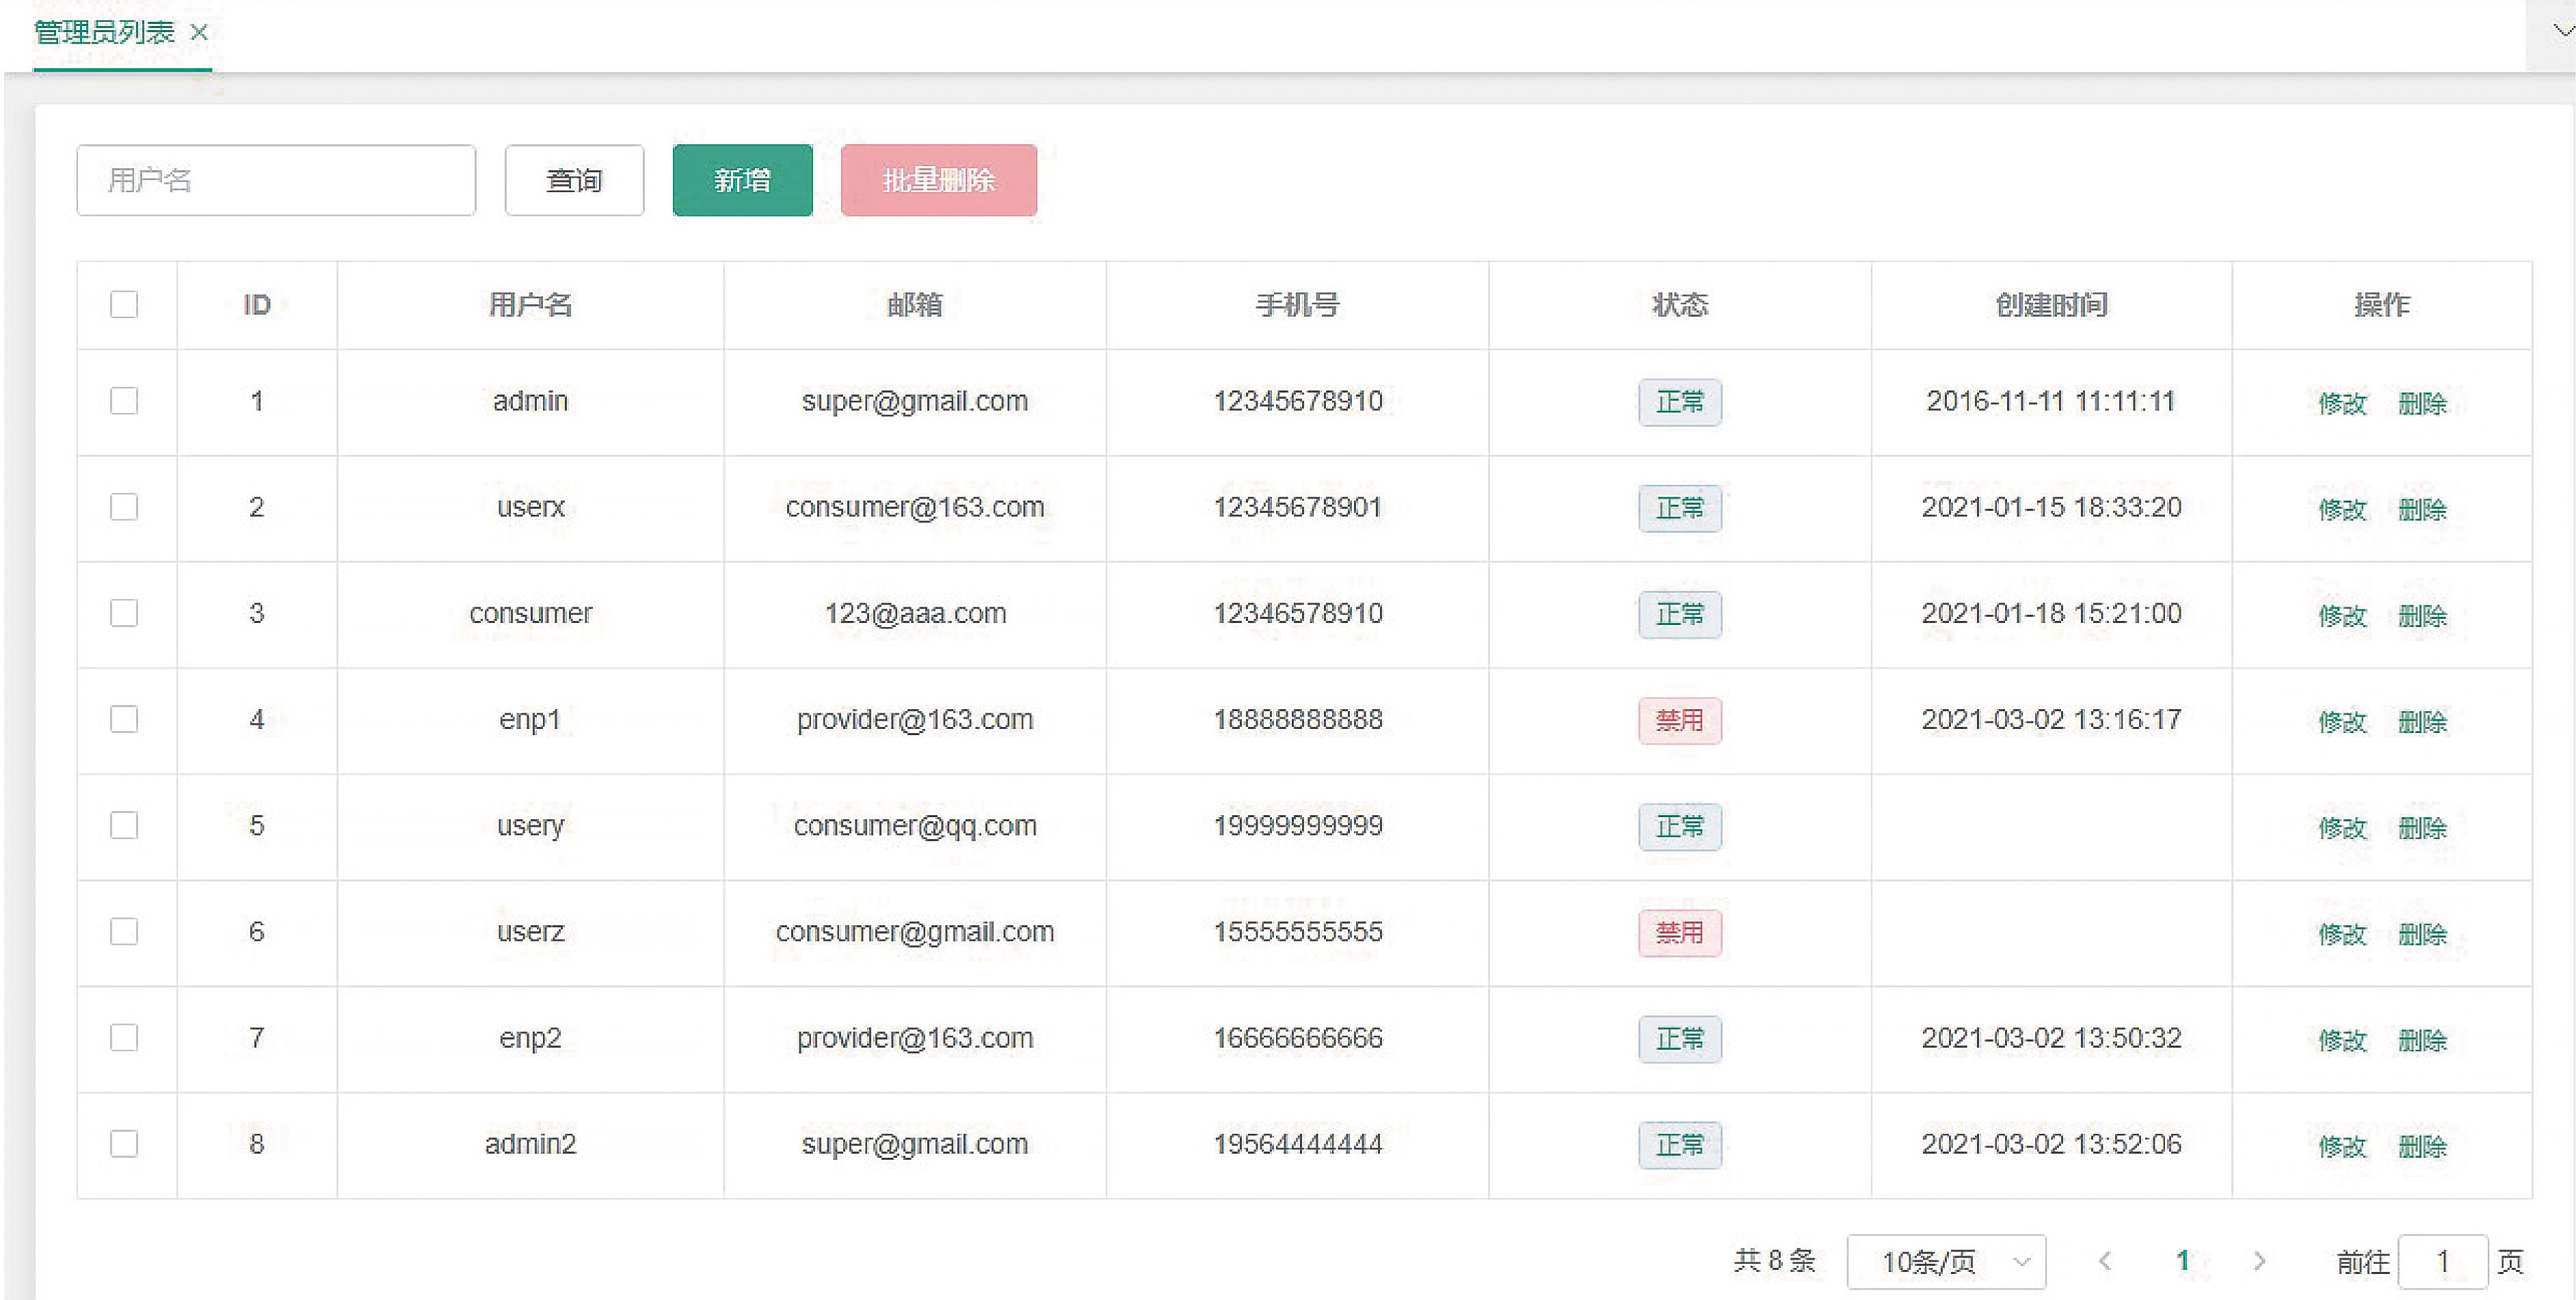Click email consumer@gmail.com cell
The image size is (2576, 1300).
point(915,932)
